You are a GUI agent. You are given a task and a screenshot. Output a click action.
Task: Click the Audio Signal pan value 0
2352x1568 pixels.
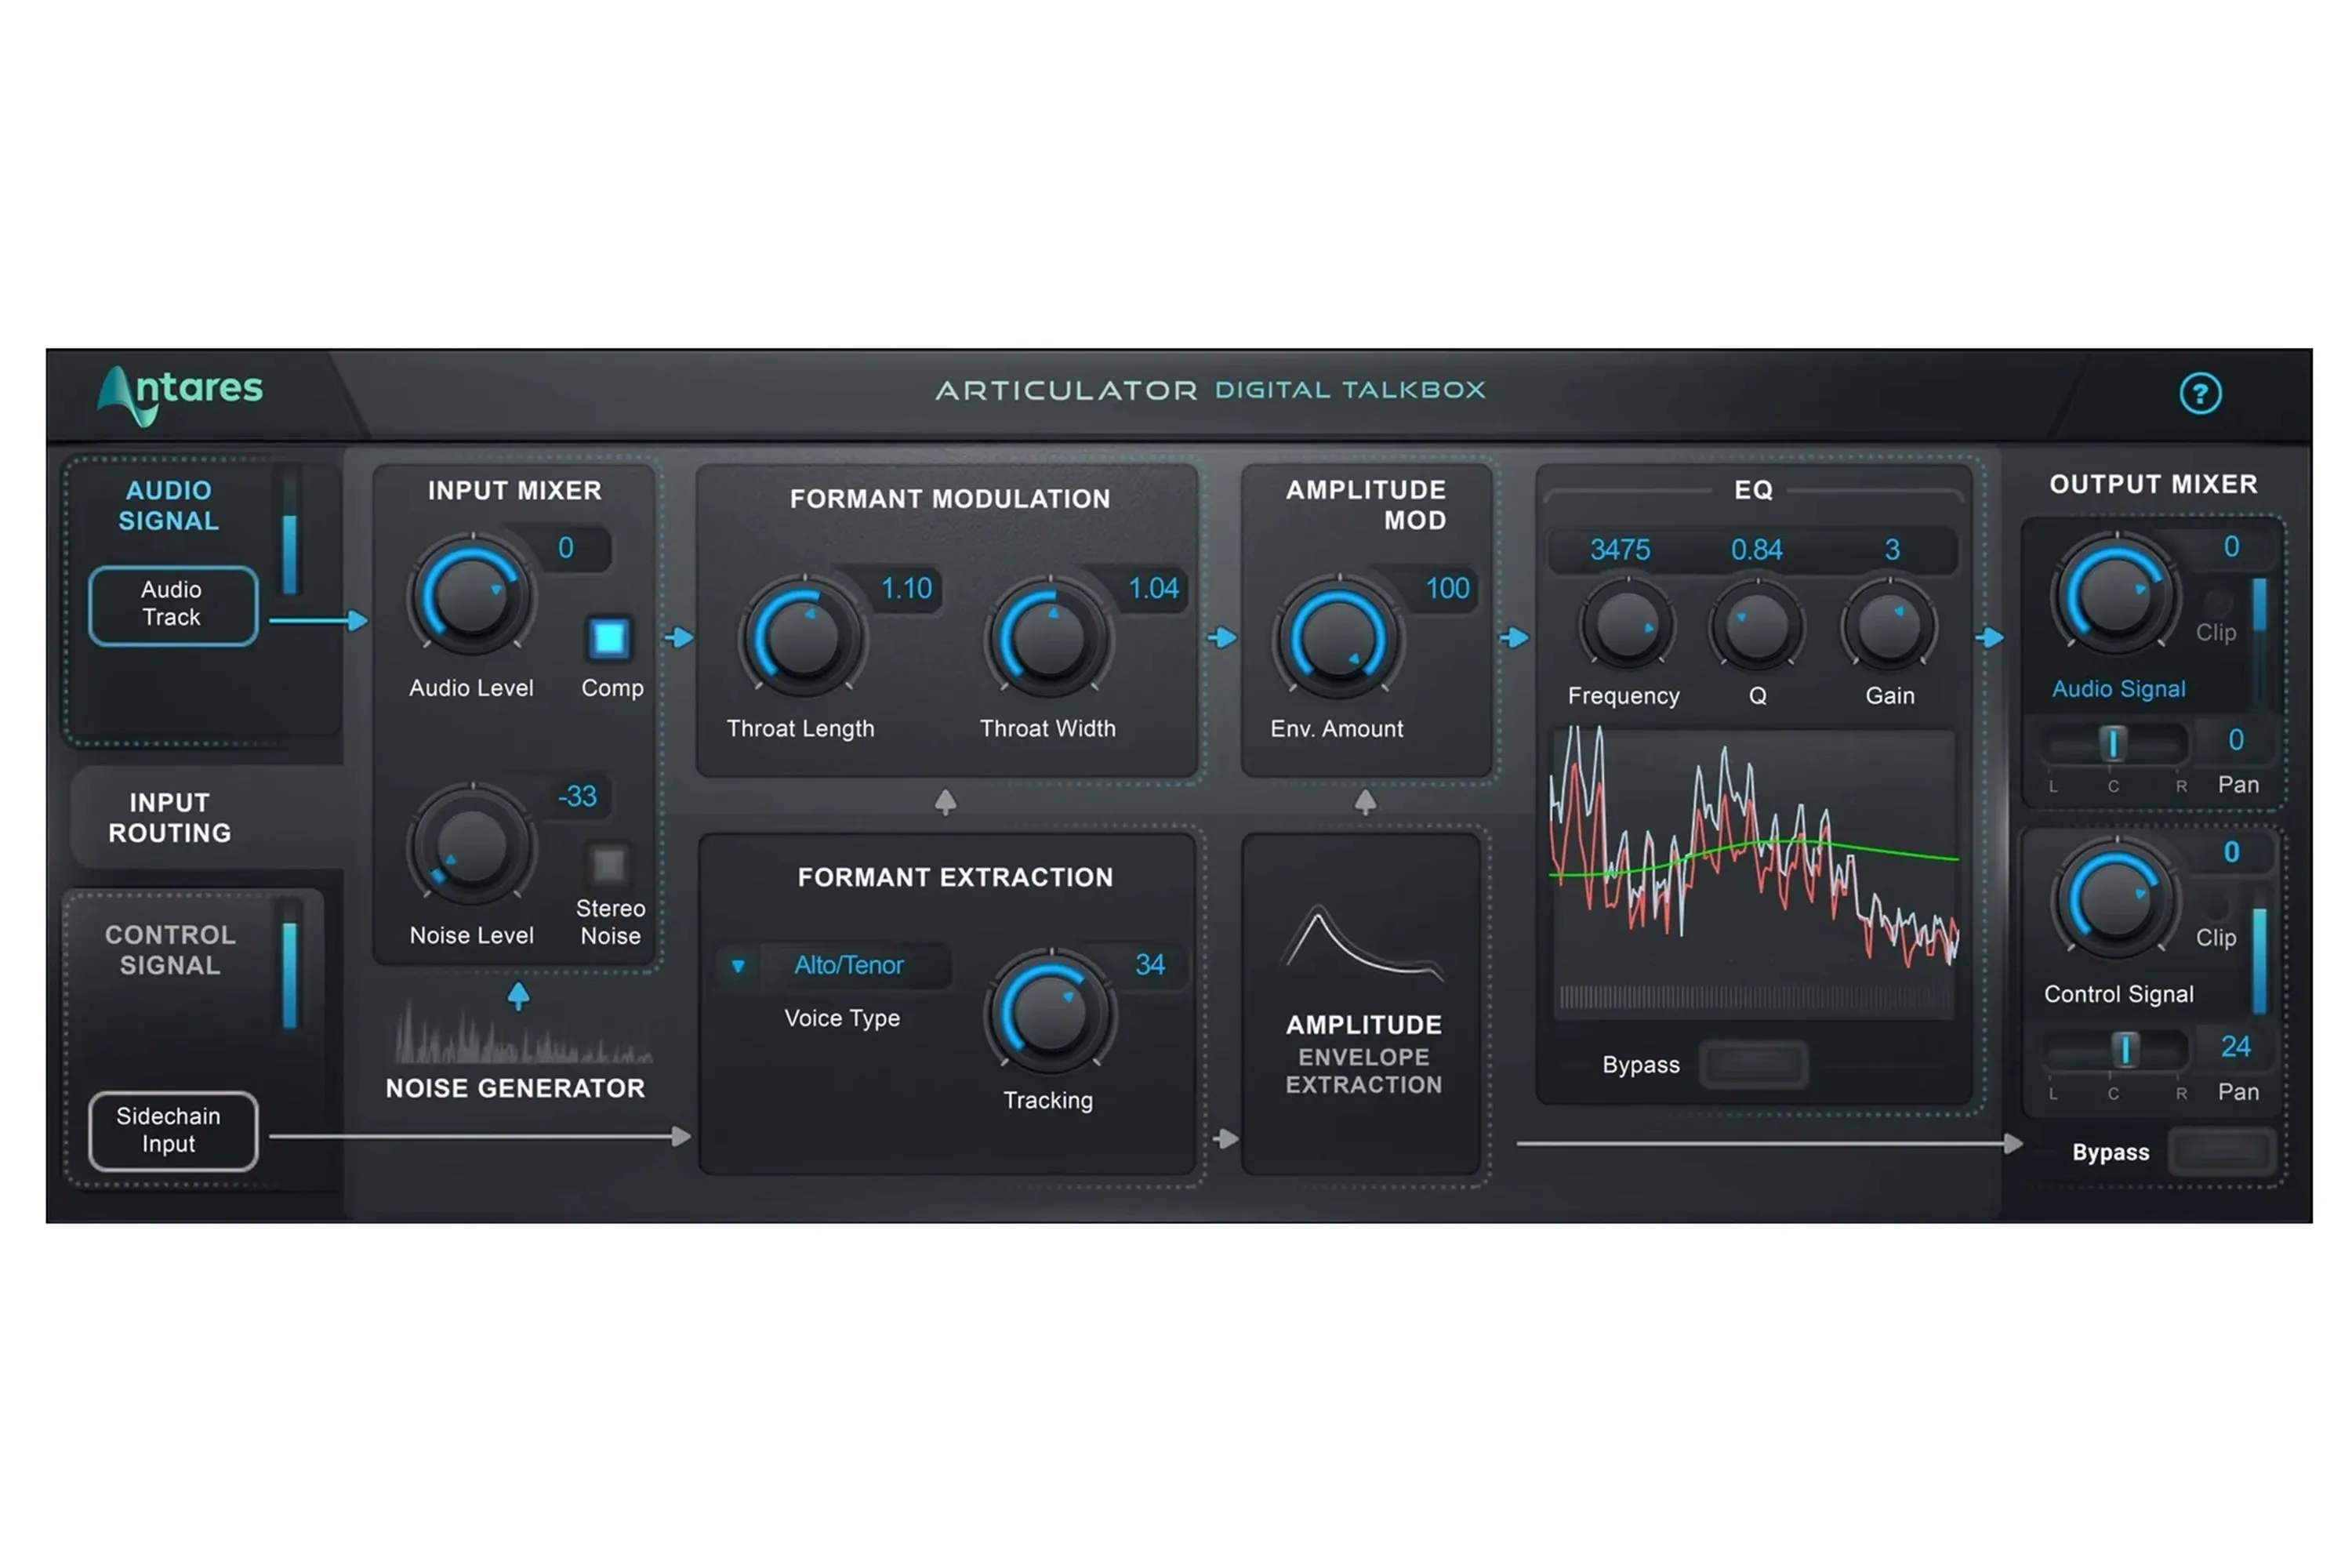pyautogui.click(x=2236, y=740)
